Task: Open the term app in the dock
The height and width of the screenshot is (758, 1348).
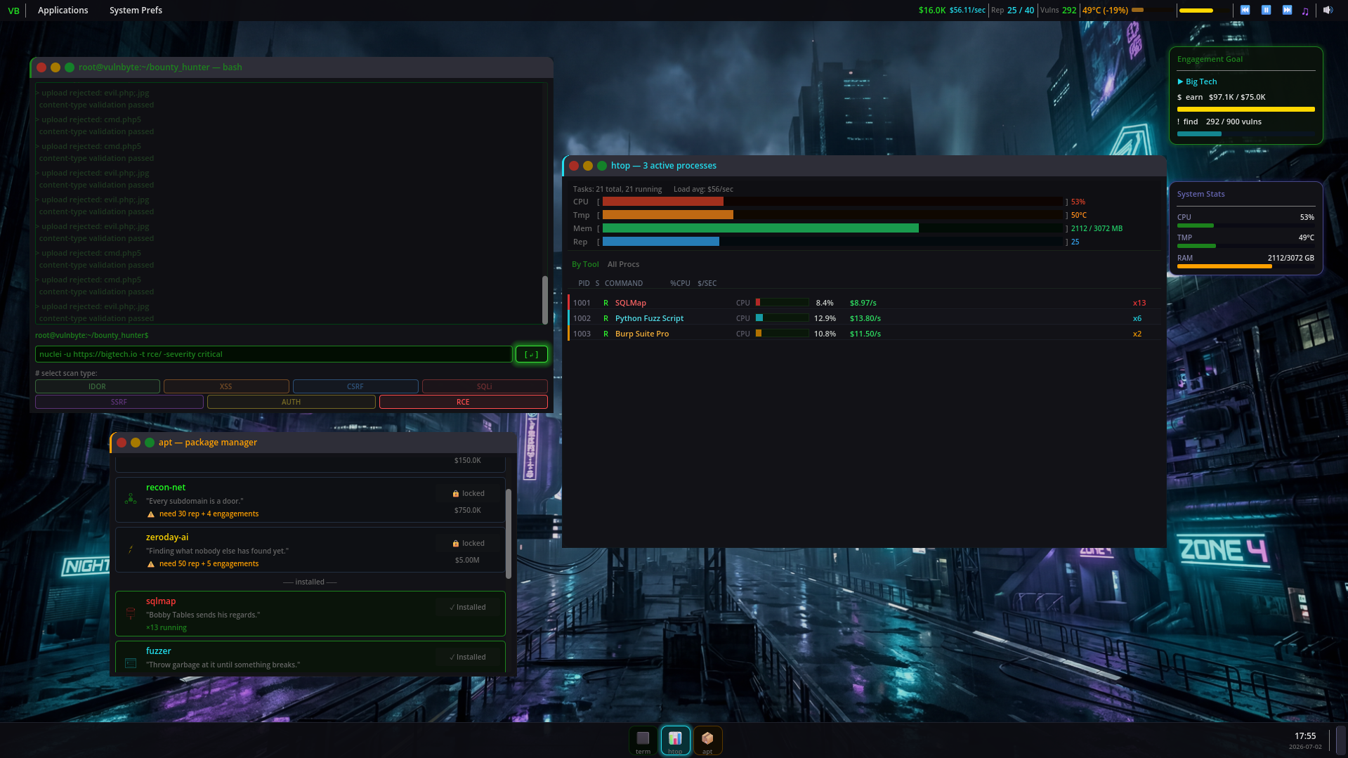Action: (643, 740)
